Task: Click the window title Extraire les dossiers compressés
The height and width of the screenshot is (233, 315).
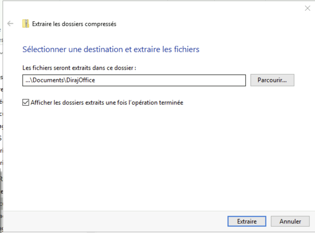Action: pyautogui.click(x=74, y=24)
